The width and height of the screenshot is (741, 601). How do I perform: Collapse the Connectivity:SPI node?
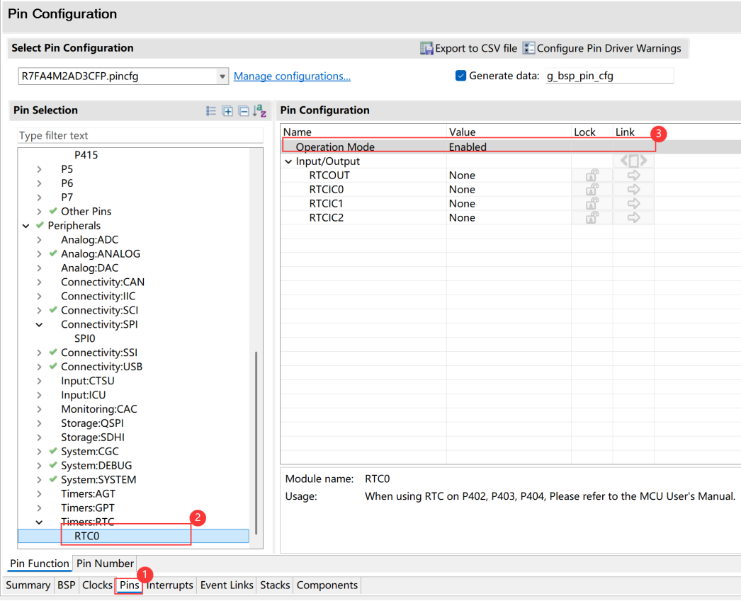[39, 324]
